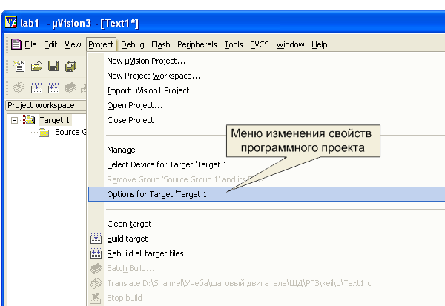Click the document icon left of File
The height and width of the screenshot is (306, 445).
tap(16, 44)
